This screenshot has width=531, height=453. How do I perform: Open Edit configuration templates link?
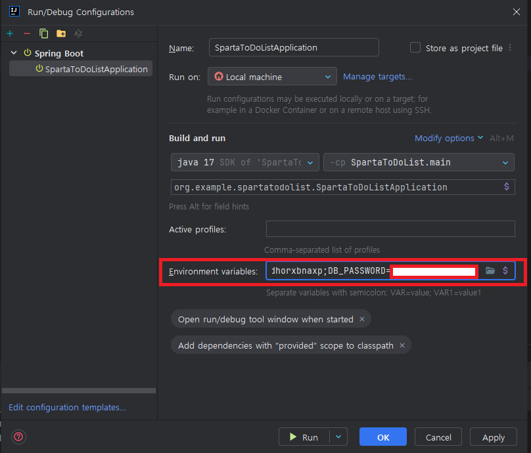[67, 407]
